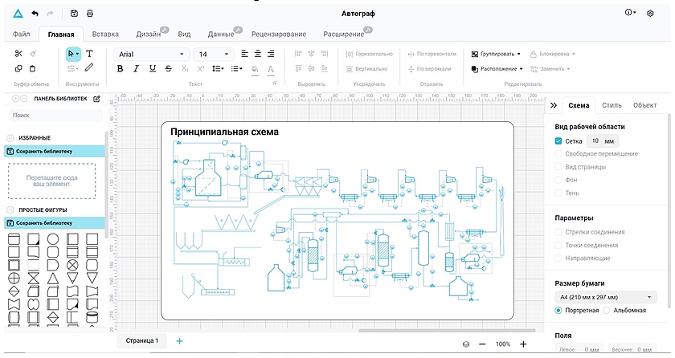Image resolution: width=675 pixels, height=358 pixels.
Task: Click the print icon in title bar
Action: point(90,14)
